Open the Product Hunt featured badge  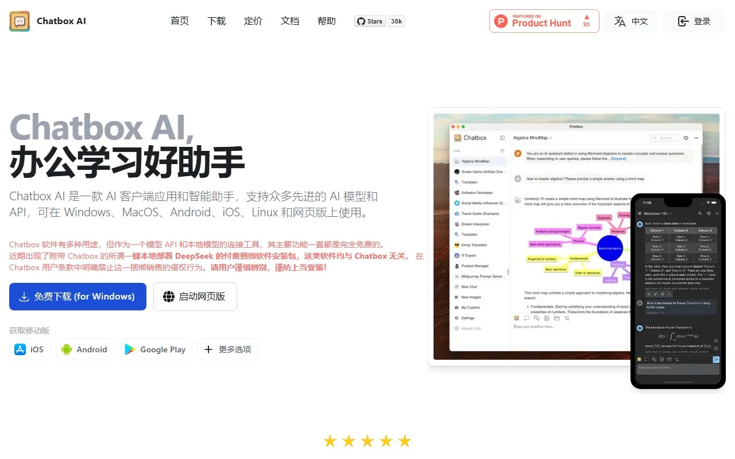point(543,21)
